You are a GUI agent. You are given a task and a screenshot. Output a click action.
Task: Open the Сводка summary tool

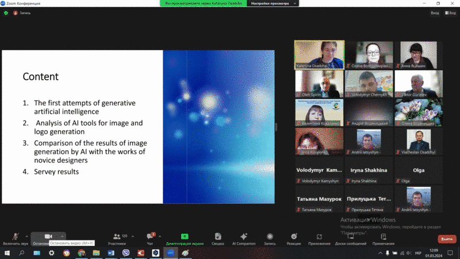coord(218,238)
